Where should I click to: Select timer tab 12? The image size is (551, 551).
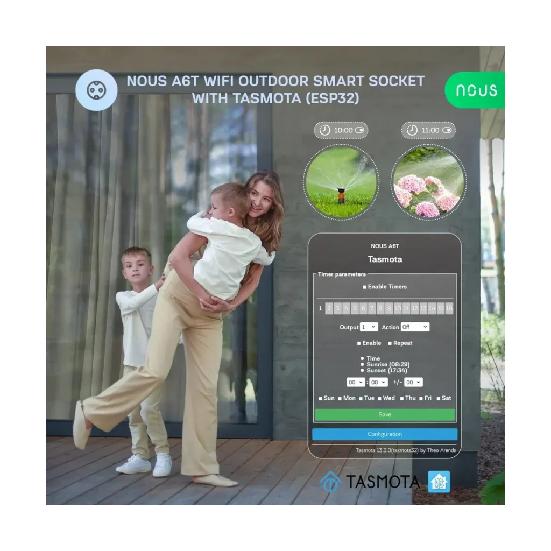[x=415, y=308]
